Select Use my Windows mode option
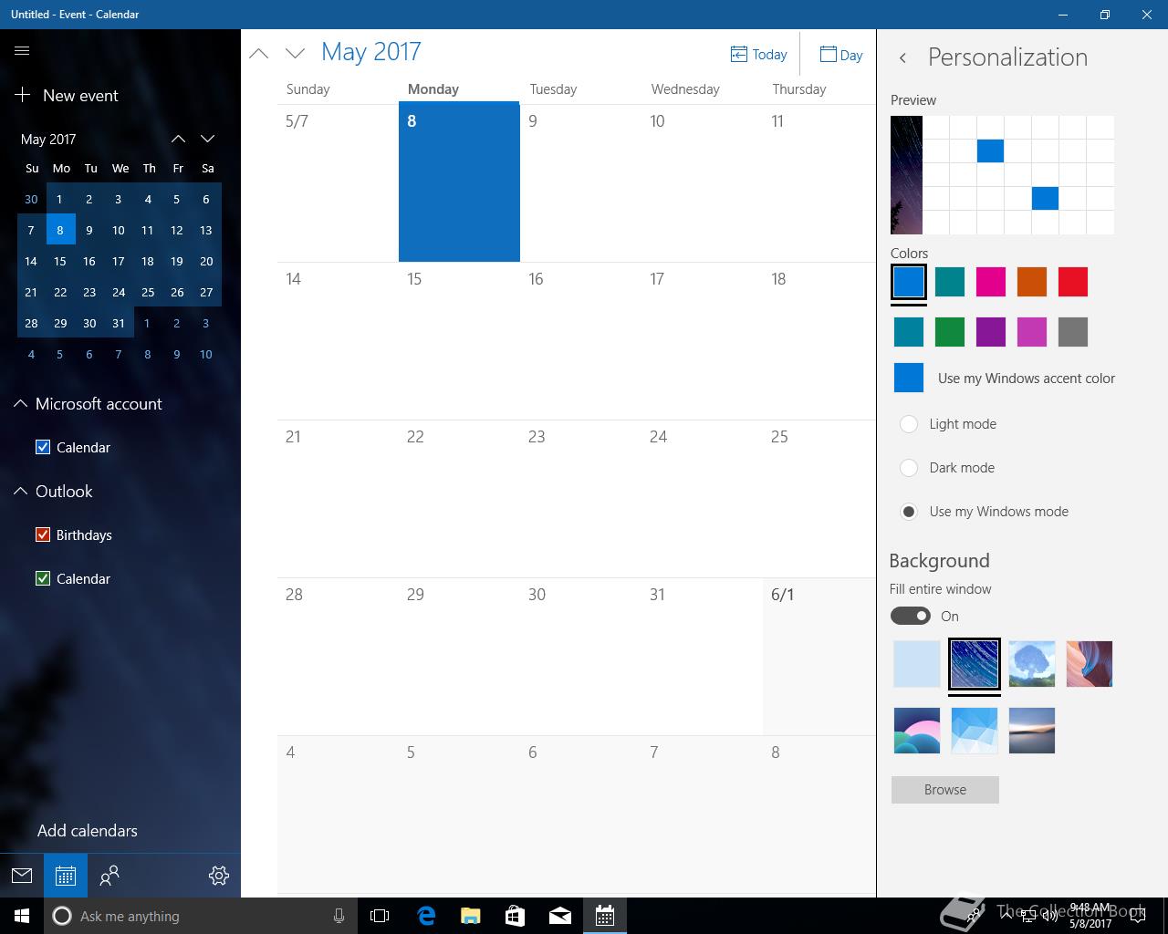This screenshot has width=1168, height=934. [x=909, y=512]
